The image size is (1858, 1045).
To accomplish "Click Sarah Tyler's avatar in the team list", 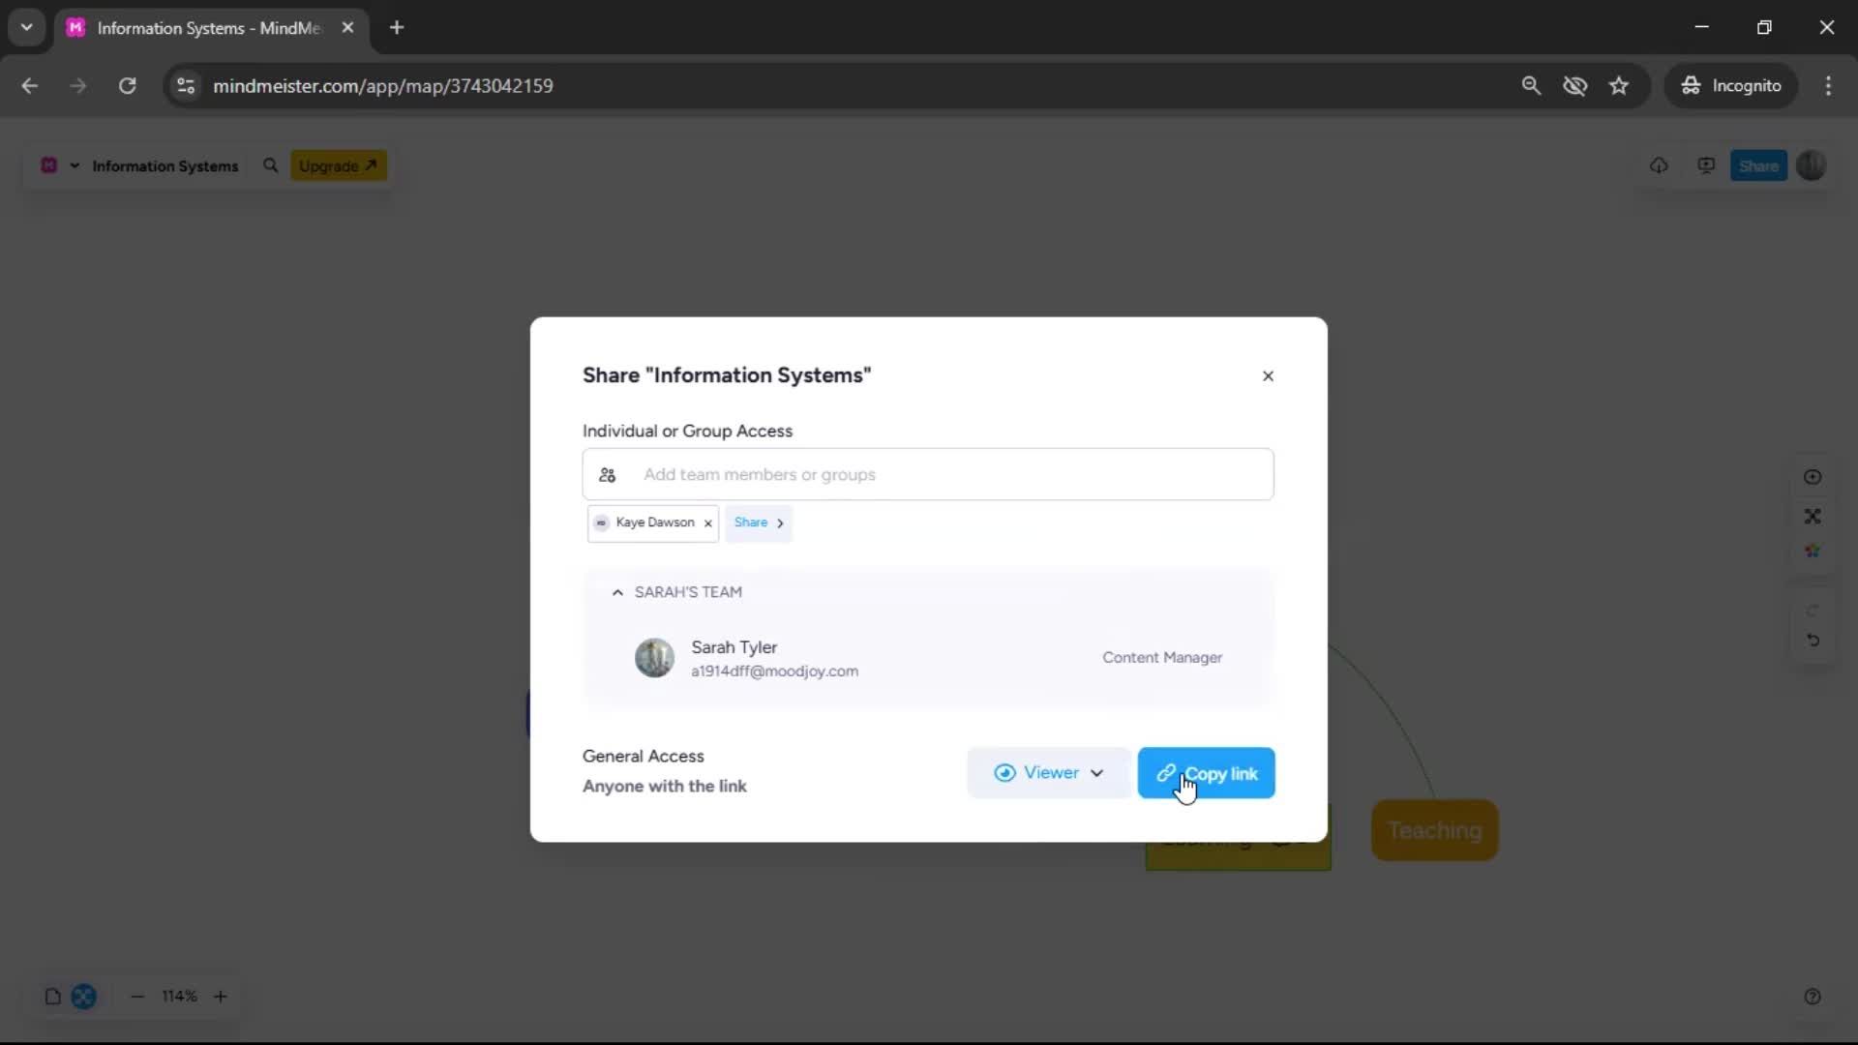I will coord(654,658).
